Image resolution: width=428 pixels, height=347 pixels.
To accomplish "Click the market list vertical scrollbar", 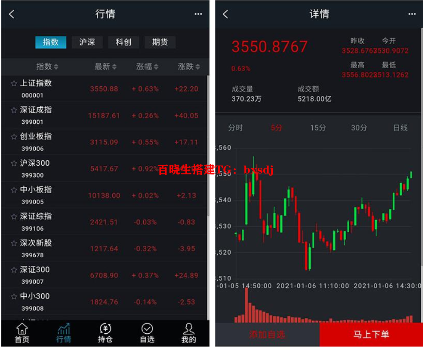I will pyautogui.click(x=208, y=146).
